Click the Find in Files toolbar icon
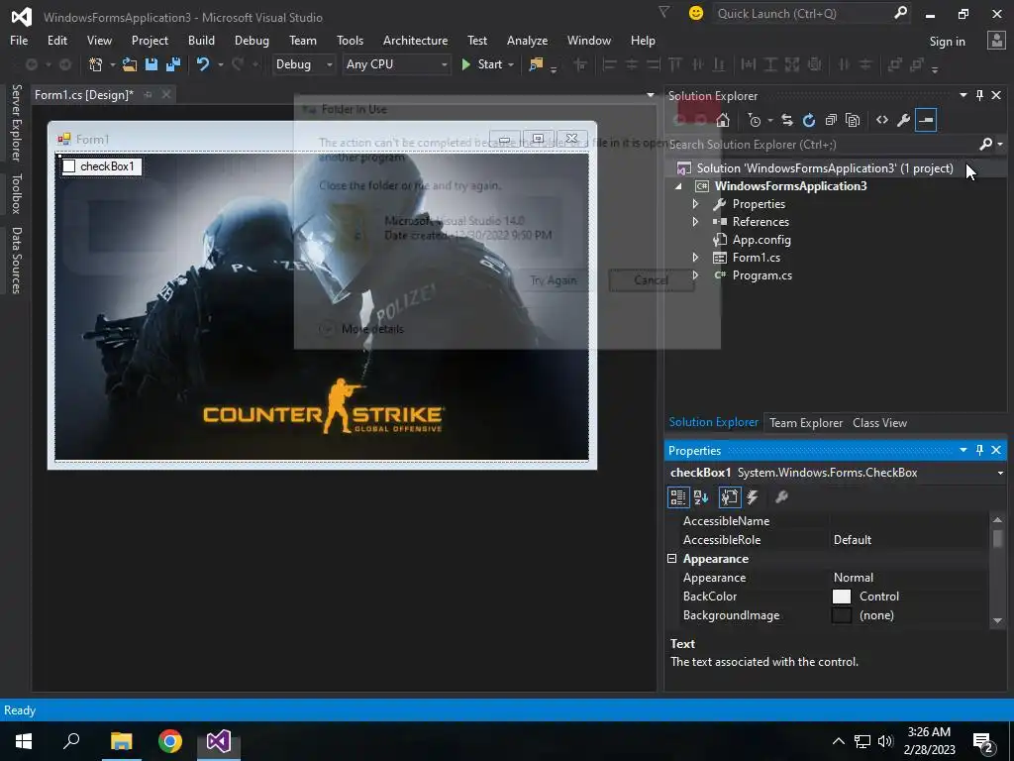This screenshot has width=1014, height=761. [536, 64]
